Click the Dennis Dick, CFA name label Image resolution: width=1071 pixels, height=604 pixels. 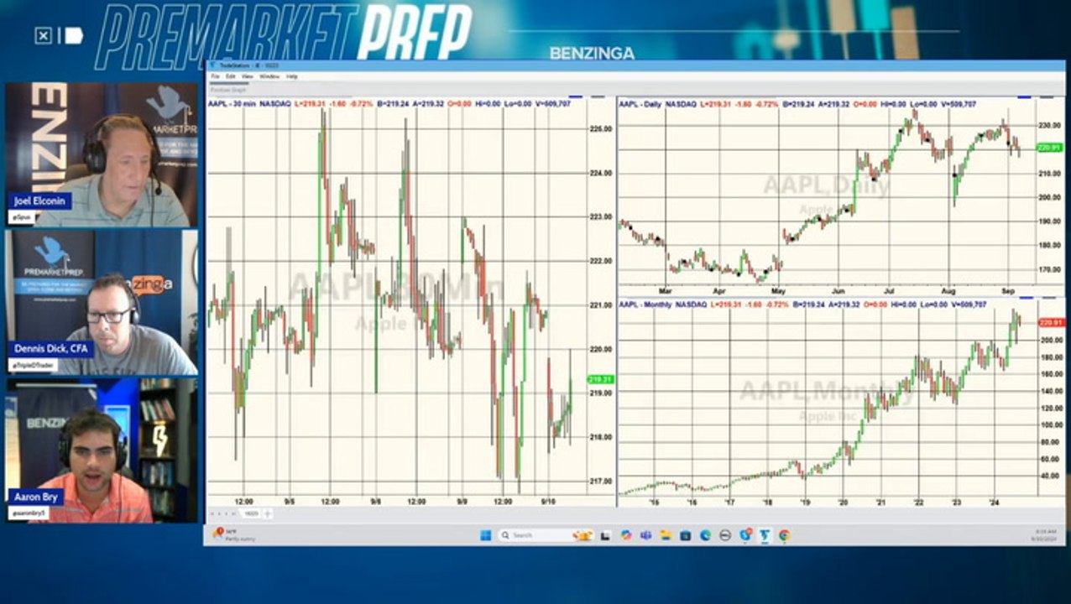coord(50,348)
